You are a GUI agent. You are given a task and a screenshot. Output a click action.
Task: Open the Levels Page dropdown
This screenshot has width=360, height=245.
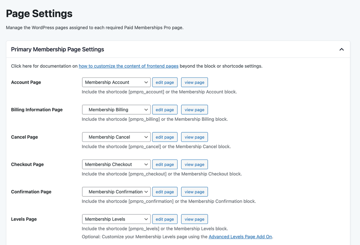pos(116,219)
